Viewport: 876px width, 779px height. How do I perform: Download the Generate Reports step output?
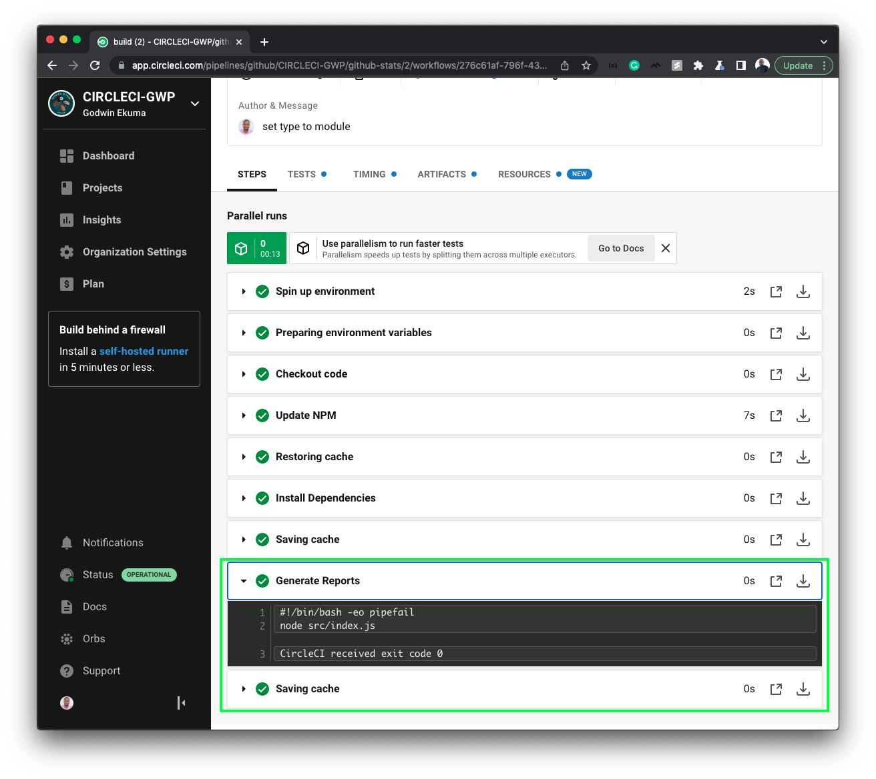pyautogui.click(x=803, y=580)
